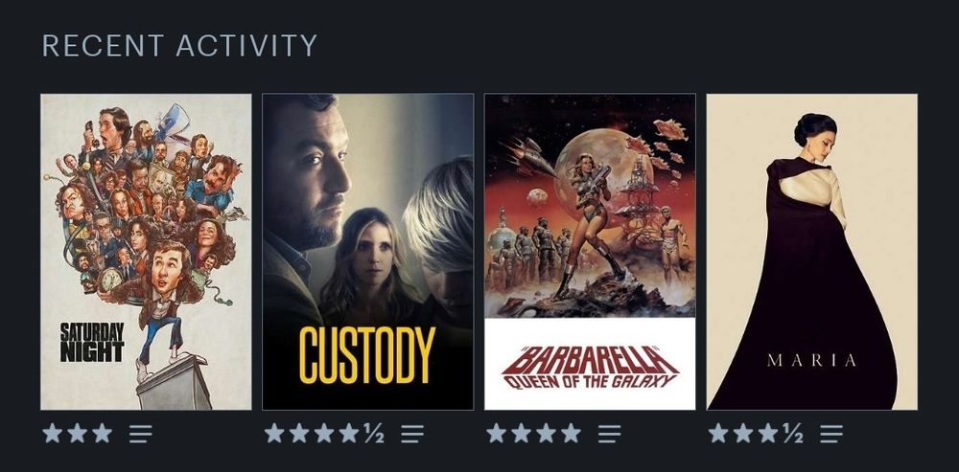Open the Custody movie poster
The image size is (959, 472).
click(x=368, y=252)
